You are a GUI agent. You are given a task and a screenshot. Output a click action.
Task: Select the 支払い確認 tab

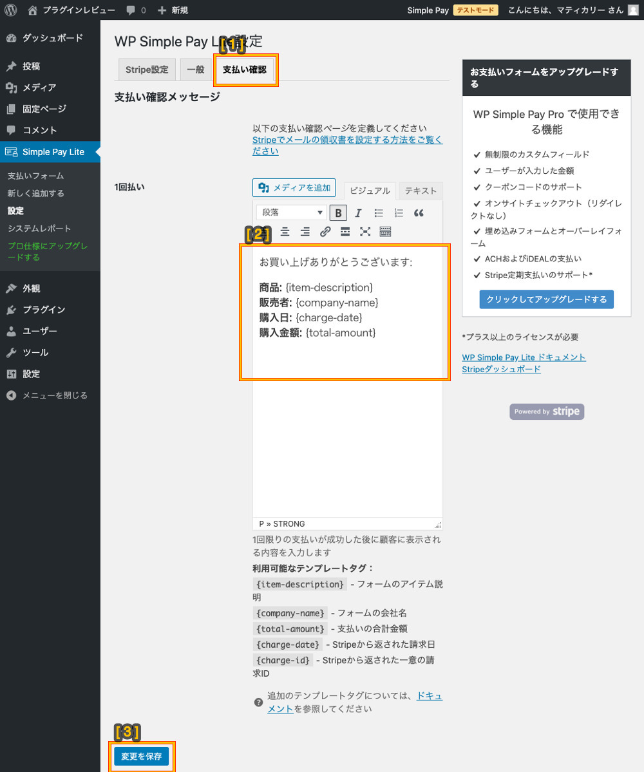[x=245, y=70]
